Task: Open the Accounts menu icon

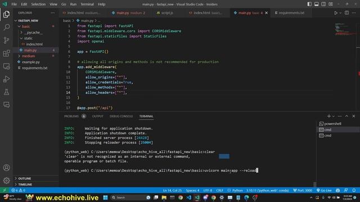Action: [6, 168]
